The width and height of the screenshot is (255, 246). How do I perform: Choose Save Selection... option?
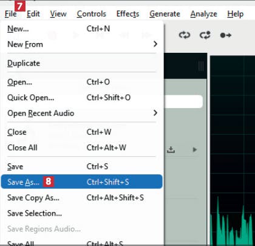pyautogui.click(x=81, y=213)
